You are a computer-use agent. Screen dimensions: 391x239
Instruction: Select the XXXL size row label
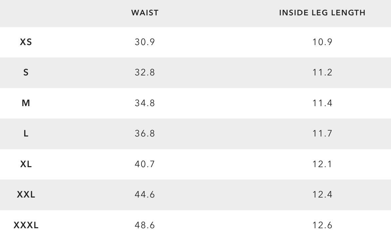click(26, 225)
